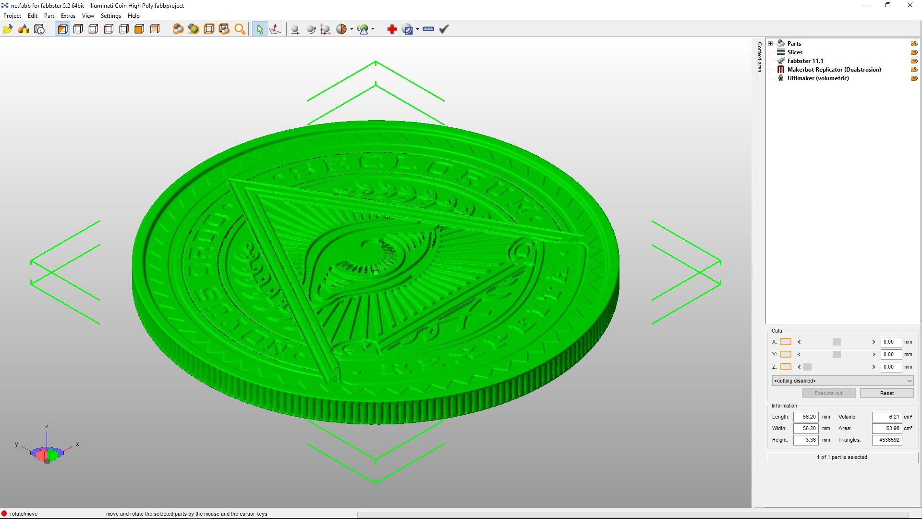Click the folder icon beside Ultimaker
922x519 pixels.
(x=914, y=78)
